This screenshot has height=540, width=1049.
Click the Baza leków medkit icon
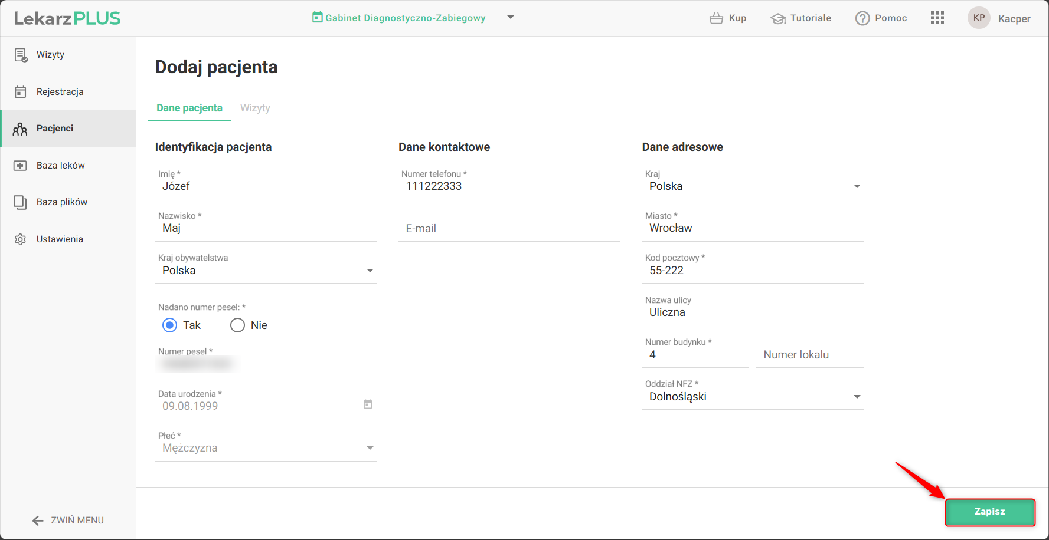click(21, 166)
